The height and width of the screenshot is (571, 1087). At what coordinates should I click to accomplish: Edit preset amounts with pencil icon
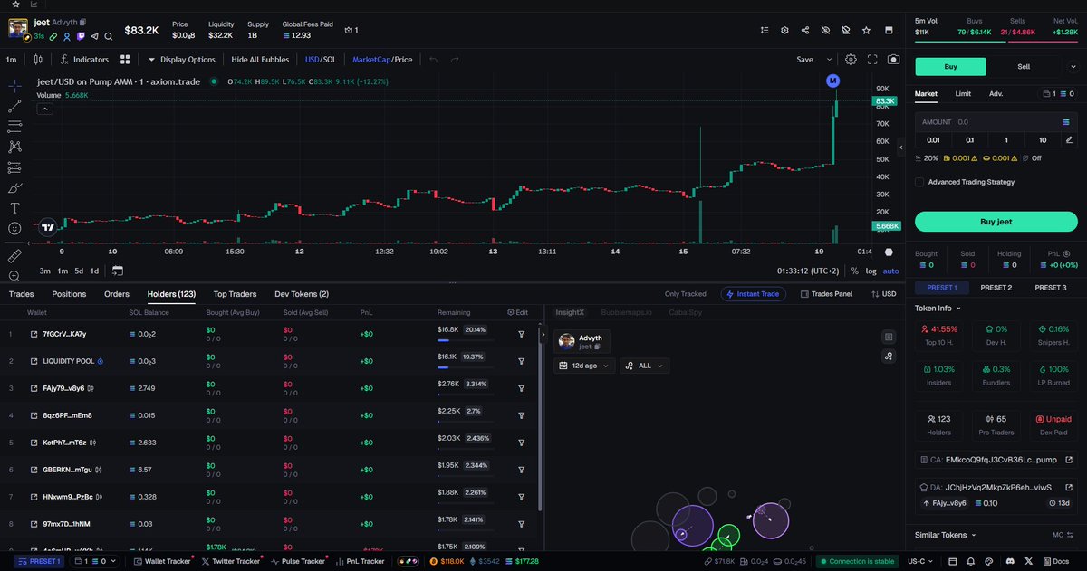click(x=1069, y=140)
